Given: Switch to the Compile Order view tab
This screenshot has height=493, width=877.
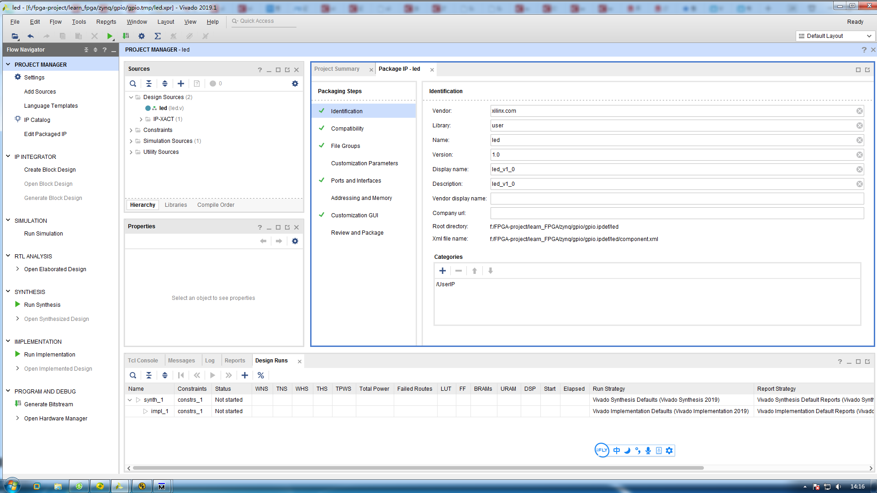Looking at the screenshot, I should pos(216,205).
